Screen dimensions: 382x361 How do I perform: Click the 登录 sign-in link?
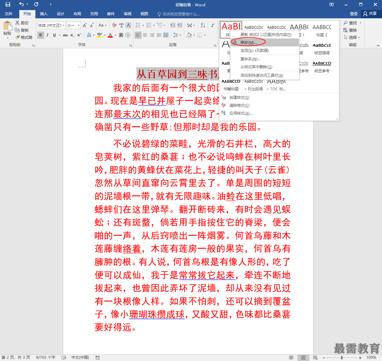pos(354,14)
